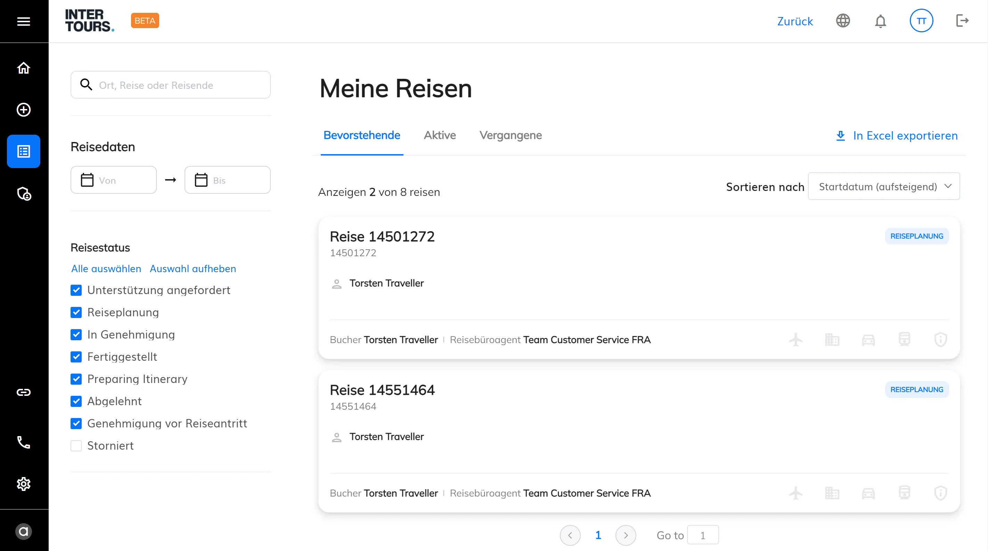Viewport: 988px width, 551px height.
Task: Open the Von date picker
Action: pos(114,180)
